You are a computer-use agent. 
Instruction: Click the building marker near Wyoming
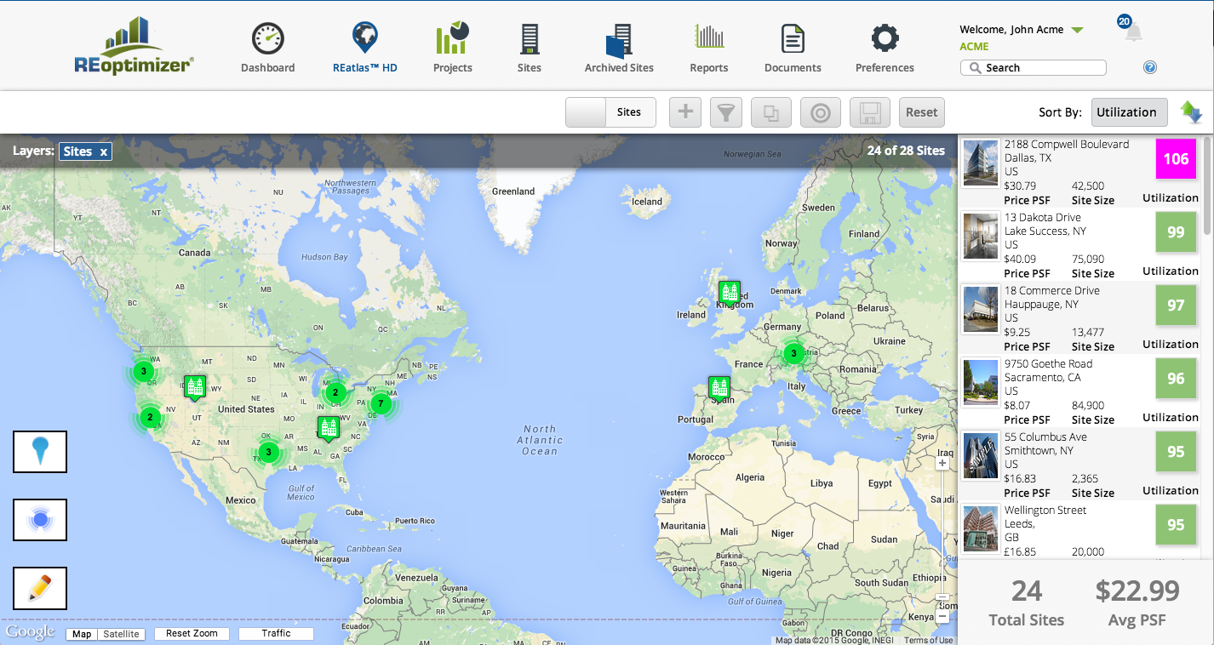pyautogui.click(x=195, y=387)
